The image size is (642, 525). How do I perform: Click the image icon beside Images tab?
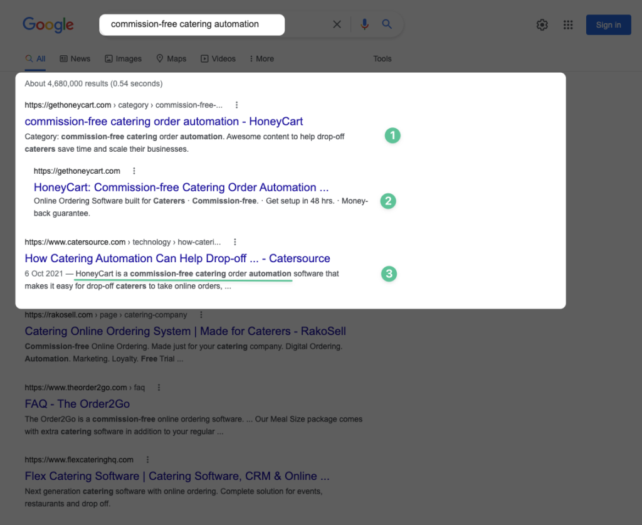pyautogui.click(x=108, y=59)
